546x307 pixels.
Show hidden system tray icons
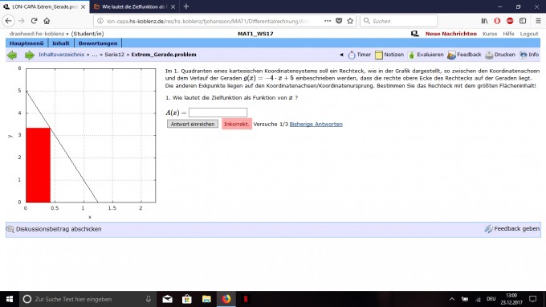(x=451, y=299)
